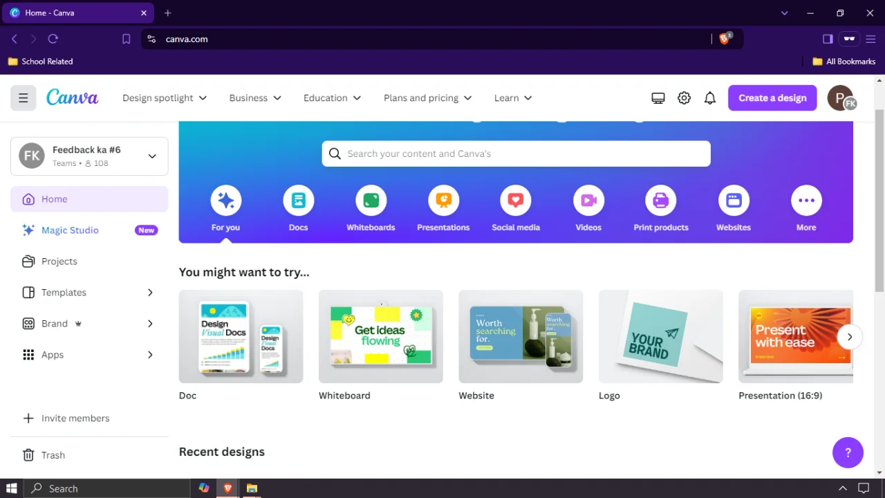
Task: Open Brave from the taskbar
Action: [228, 488]
